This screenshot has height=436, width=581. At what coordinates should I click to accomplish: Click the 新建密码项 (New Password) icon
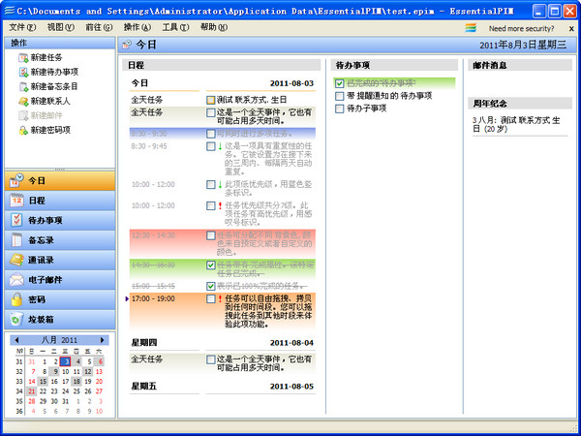click(22, 129)
